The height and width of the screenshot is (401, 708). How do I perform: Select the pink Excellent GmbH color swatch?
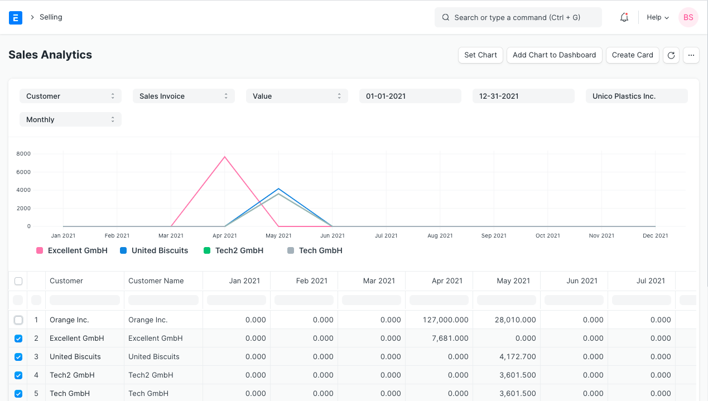(39, 250)
